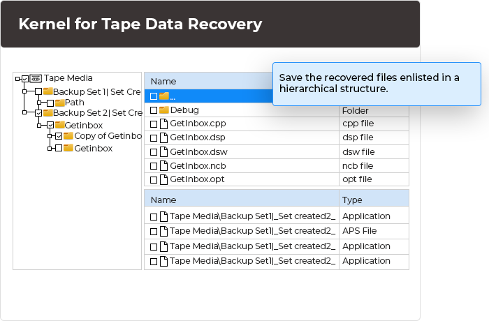Select the Tape Media tree label
489x321 pixels.
[68, 78]
